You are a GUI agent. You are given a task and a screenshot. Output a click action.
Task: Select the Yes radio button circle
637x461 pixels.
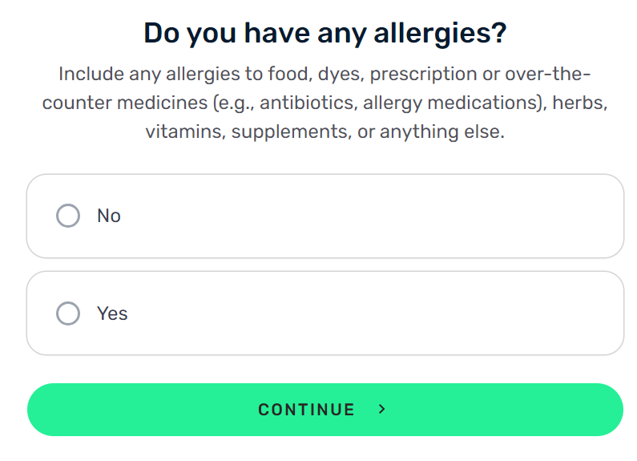tap(68, 313)
